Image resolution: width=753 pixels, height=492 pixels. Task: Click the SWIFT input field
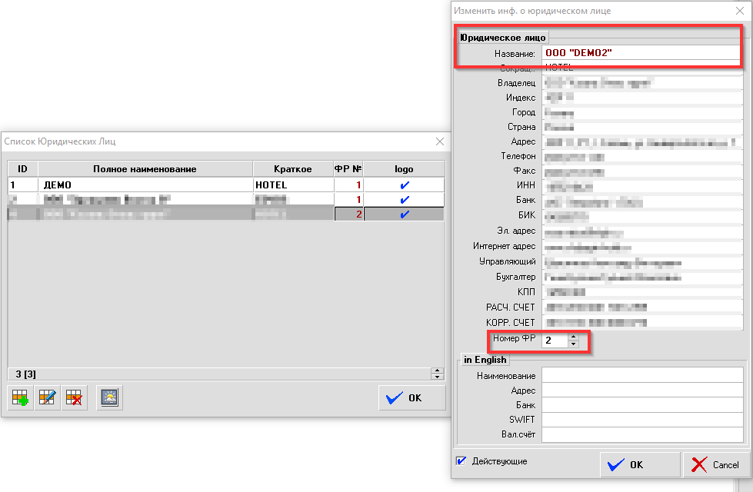click(641, 420)
